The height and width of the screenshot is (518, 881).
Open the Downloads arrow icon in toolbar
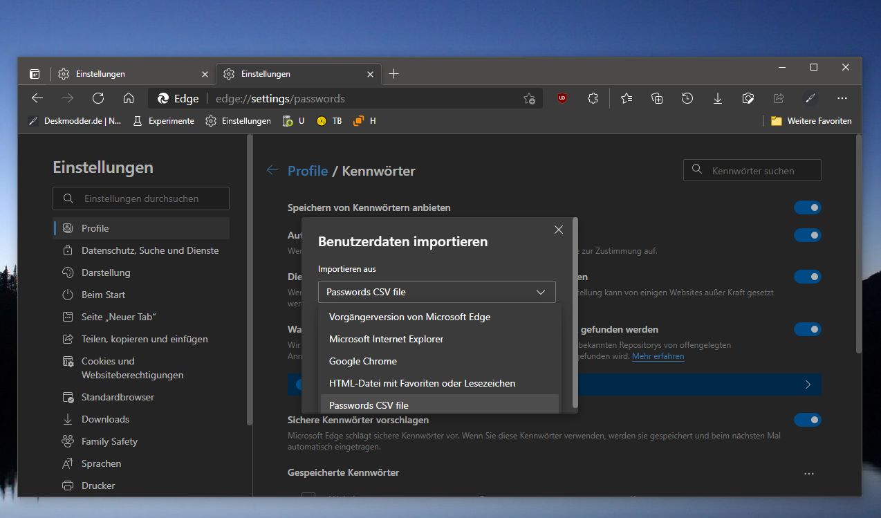[718, 98]
